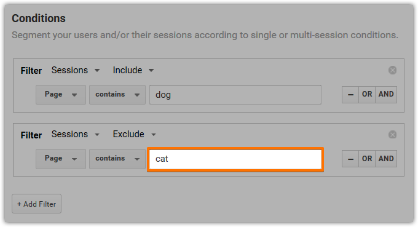Click the input field containing dog
Screen dimensions: 418x227
click(x=235, y=95)
